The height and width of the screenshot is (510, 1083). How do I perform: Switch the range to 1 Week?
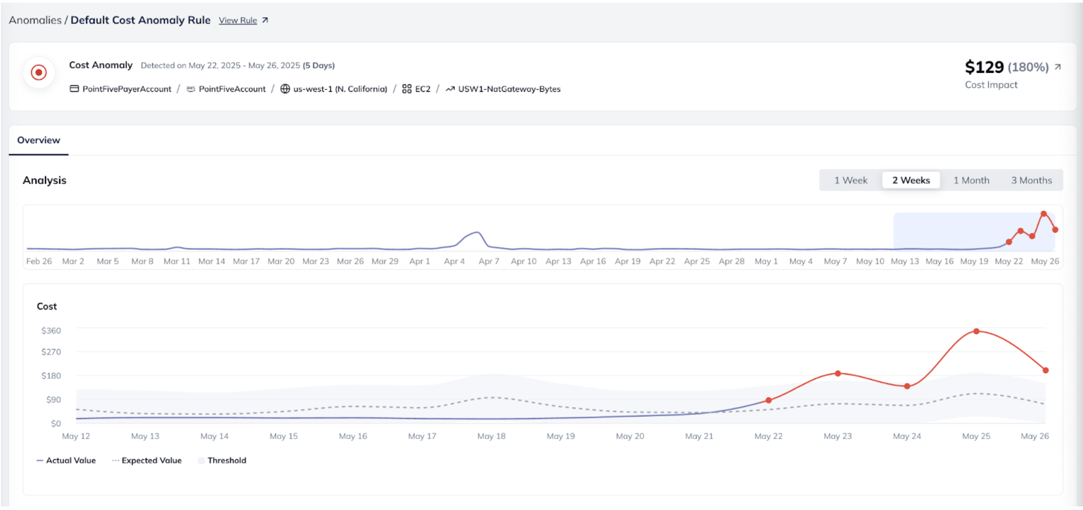pos(851,180)
